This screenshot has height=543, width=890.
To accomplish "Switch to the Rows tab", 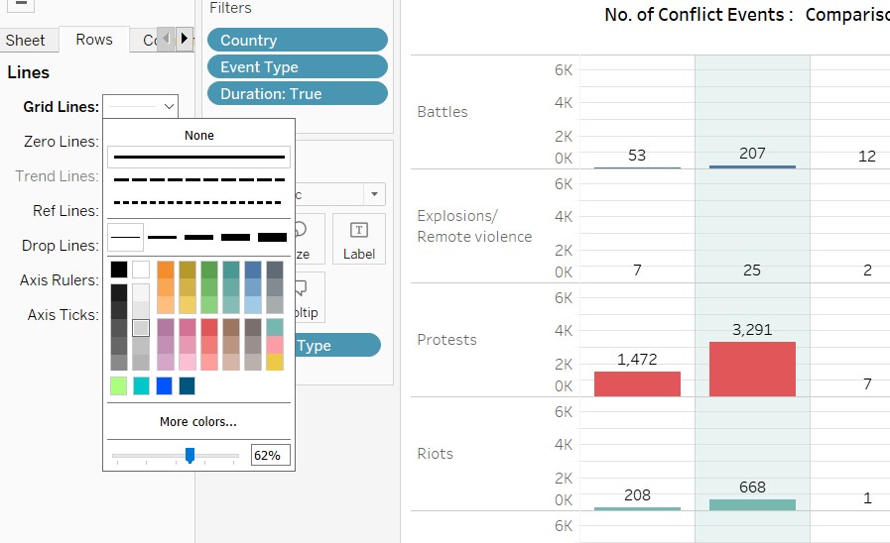I will [x=94, y=40].
